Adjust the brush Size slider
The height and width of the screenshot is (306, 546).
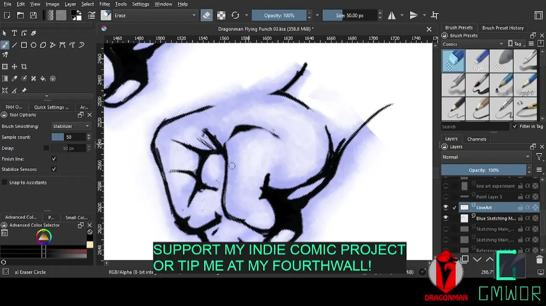pos(350,15)
